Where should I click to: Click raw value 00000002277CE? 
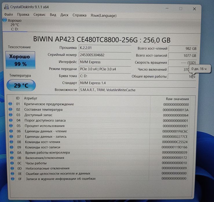tap(175, 136)
